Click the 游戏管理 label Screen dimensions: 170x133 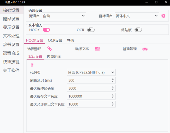[x=130, y=49]
